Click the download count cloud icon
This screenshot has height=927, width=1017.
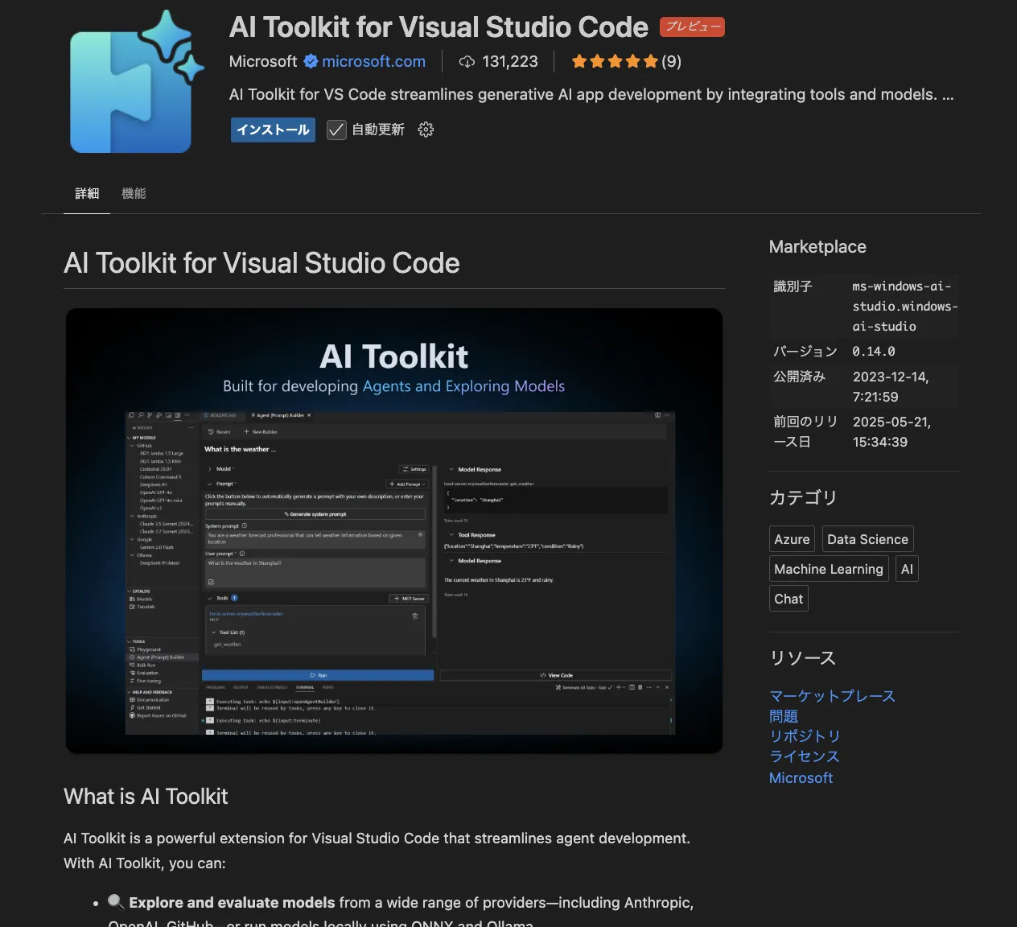(x=467, y=62)
